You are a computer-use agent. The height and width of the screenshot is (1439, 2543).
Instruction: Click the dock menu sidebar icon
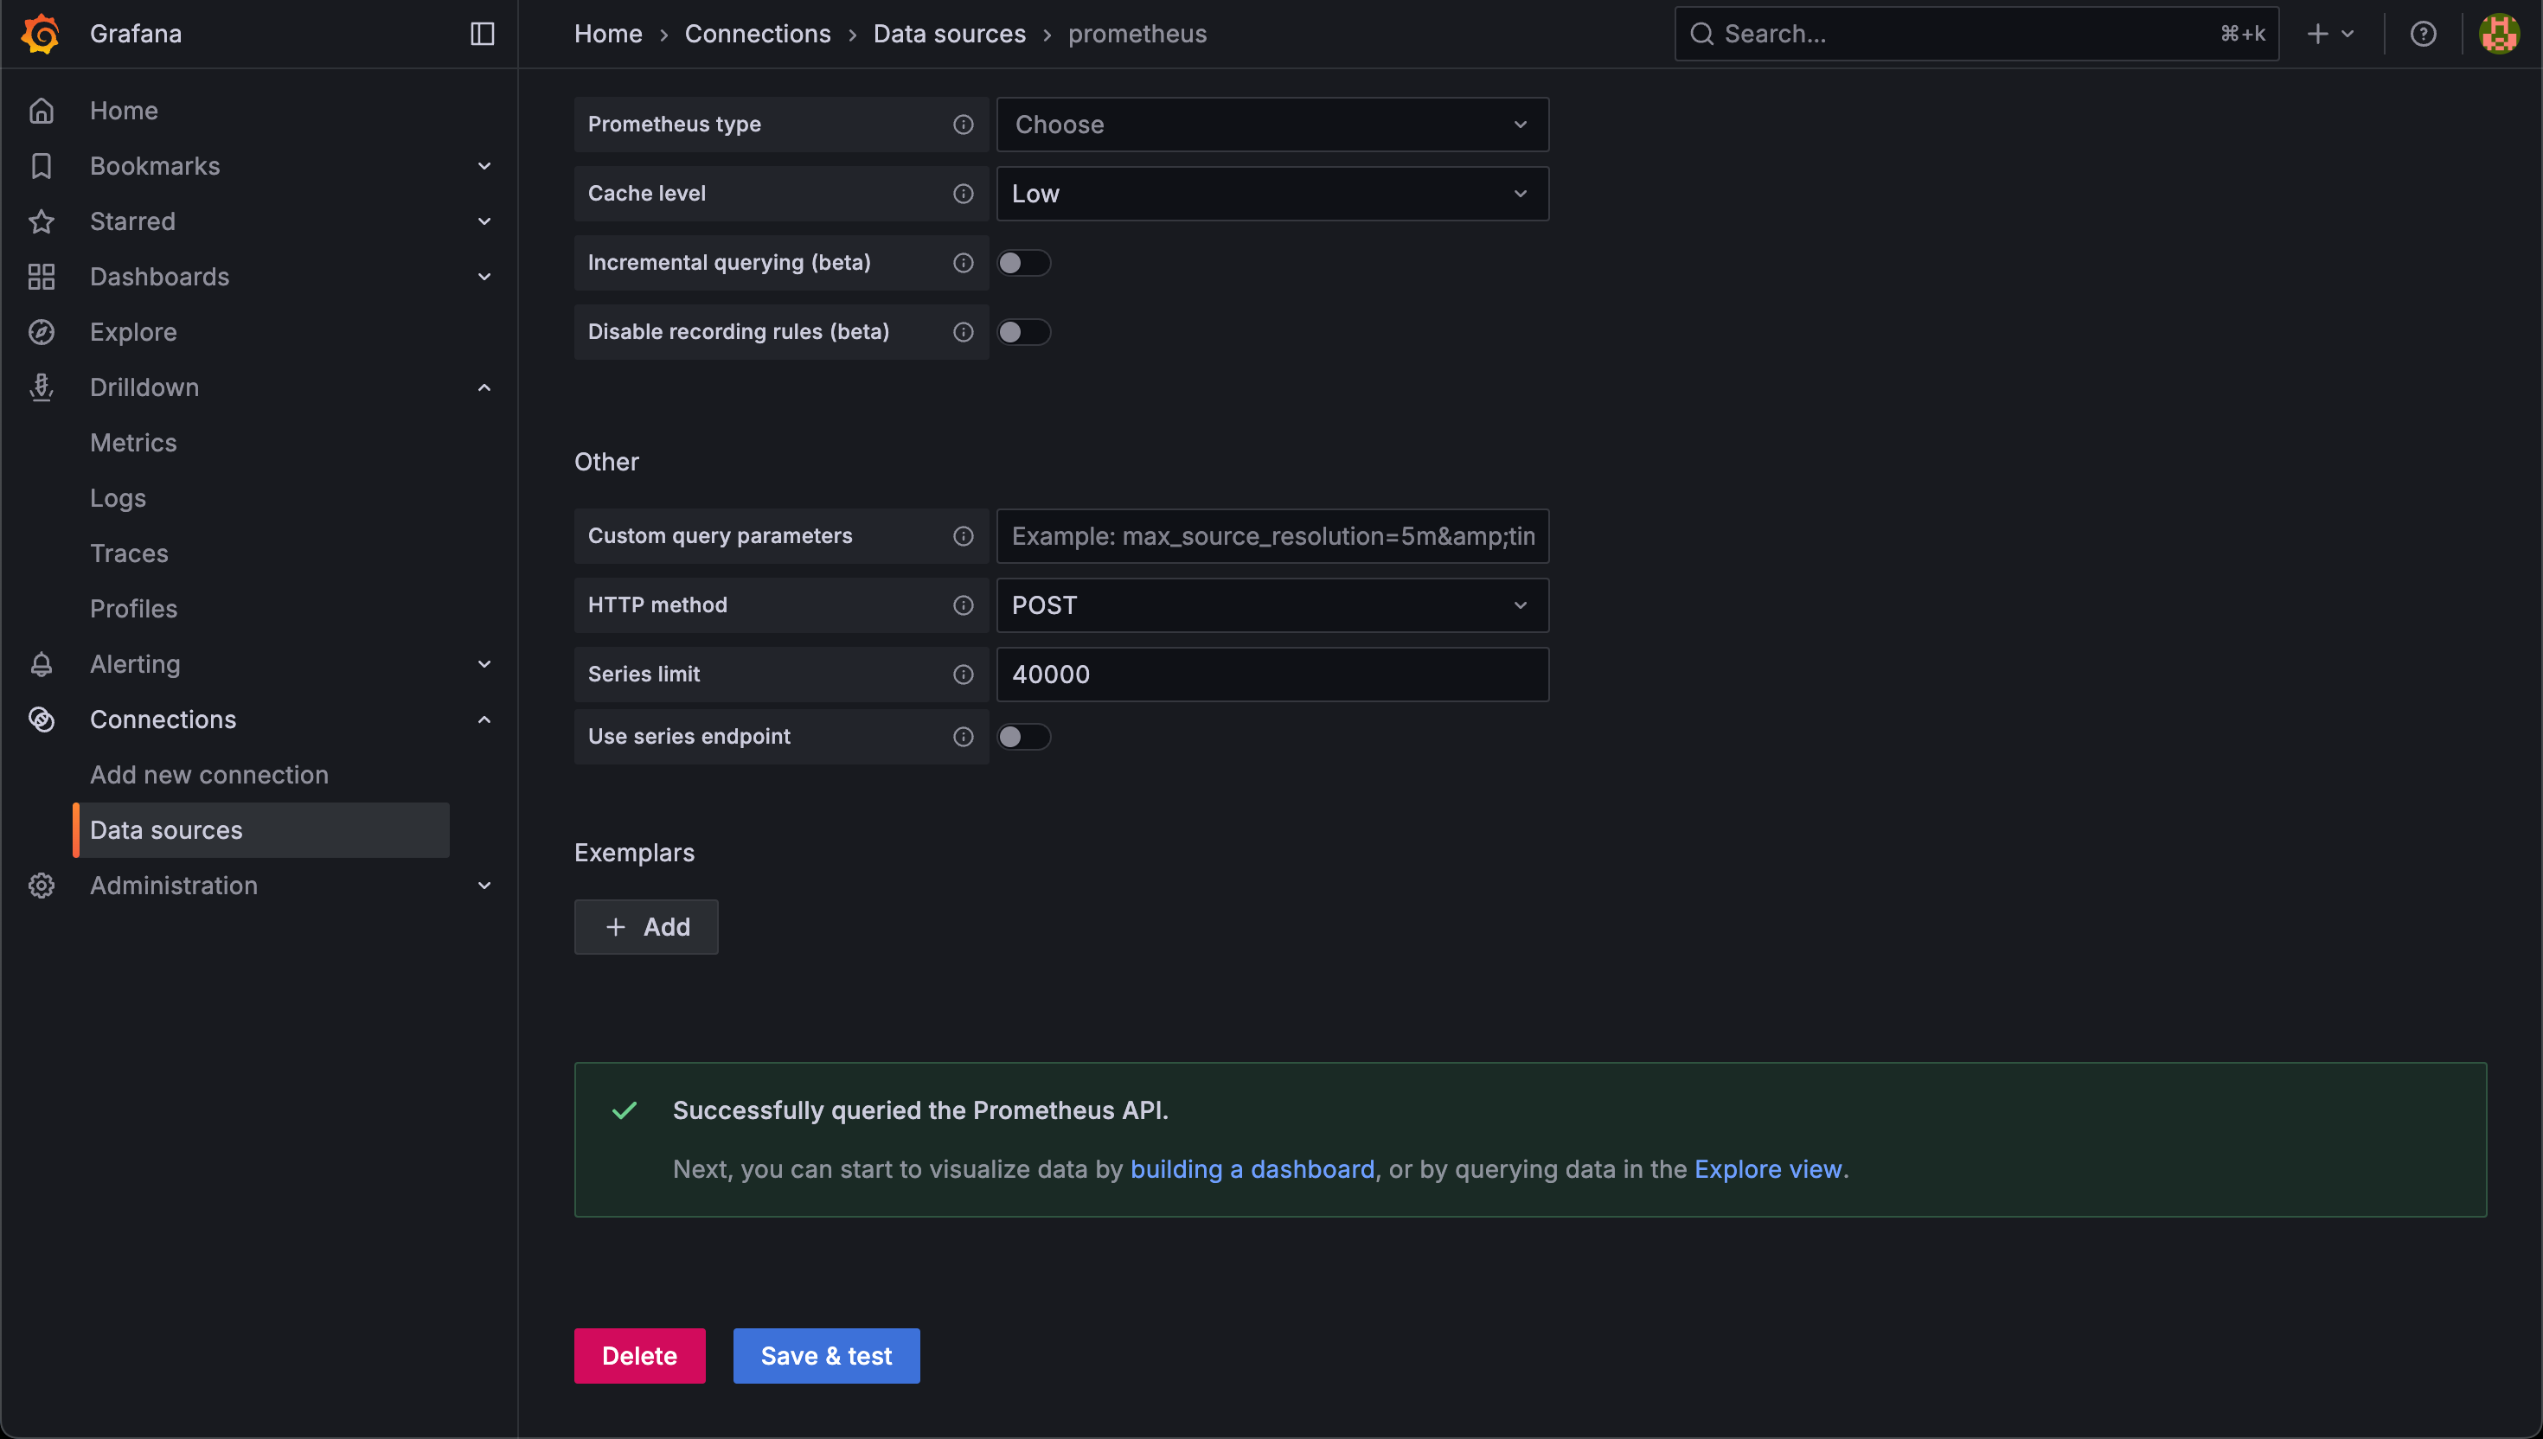(483, 34)
